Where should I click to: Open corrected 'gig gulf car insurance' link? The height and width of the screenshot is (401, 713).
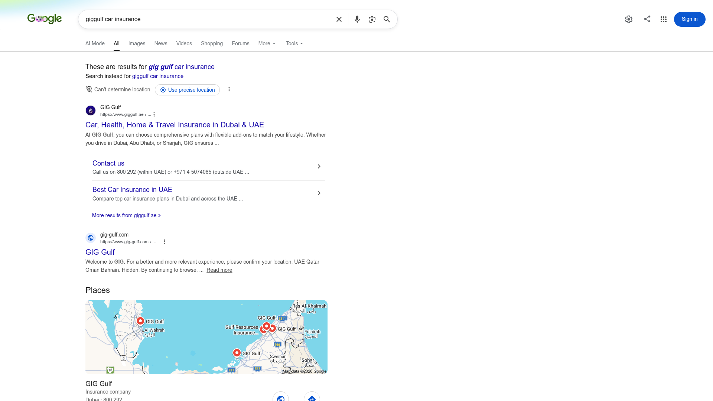coord(182,67)
